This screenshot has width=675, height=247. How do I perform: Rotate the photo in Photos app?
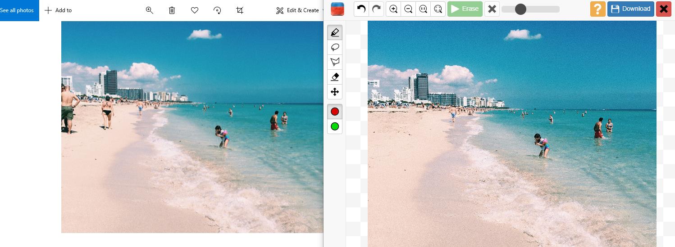pyautogui.click(x=217, y=10)
